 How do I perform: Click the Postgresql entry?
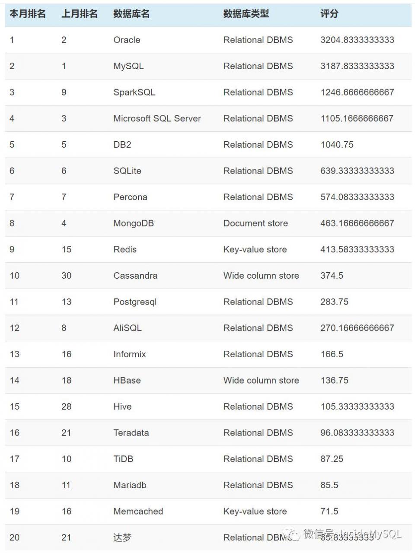point(135,302)
